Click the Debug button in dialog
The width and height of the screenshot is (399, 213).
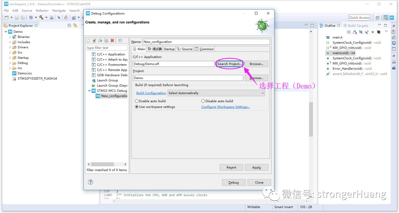click(x=233, y=182)
